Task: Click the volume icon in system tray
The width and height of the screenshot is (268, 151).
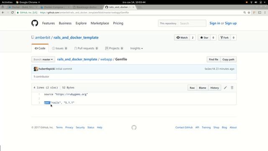Action: tap(256, 2)
